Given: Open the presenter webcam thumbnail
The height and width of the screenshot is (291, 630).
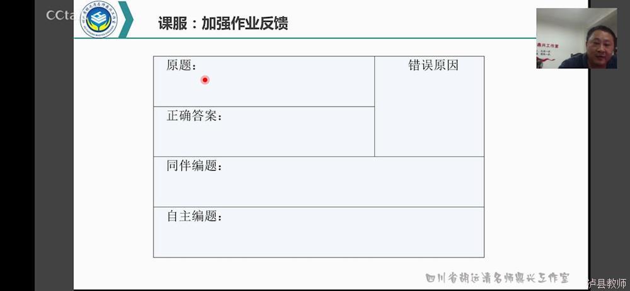Looking at the screenshot, I should (576, 38).
